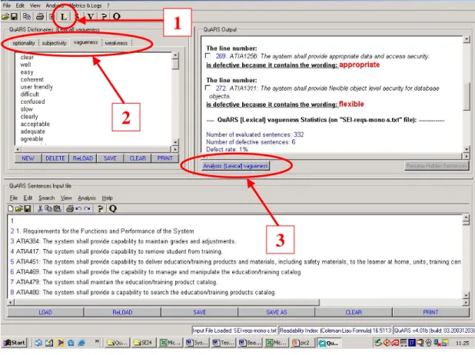
Task: Click the question mark icon in top toolbar
Action: 104,17
